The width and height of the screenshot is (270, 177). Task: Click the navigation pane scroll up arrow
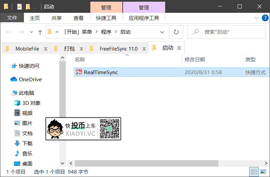coord(62,58)
